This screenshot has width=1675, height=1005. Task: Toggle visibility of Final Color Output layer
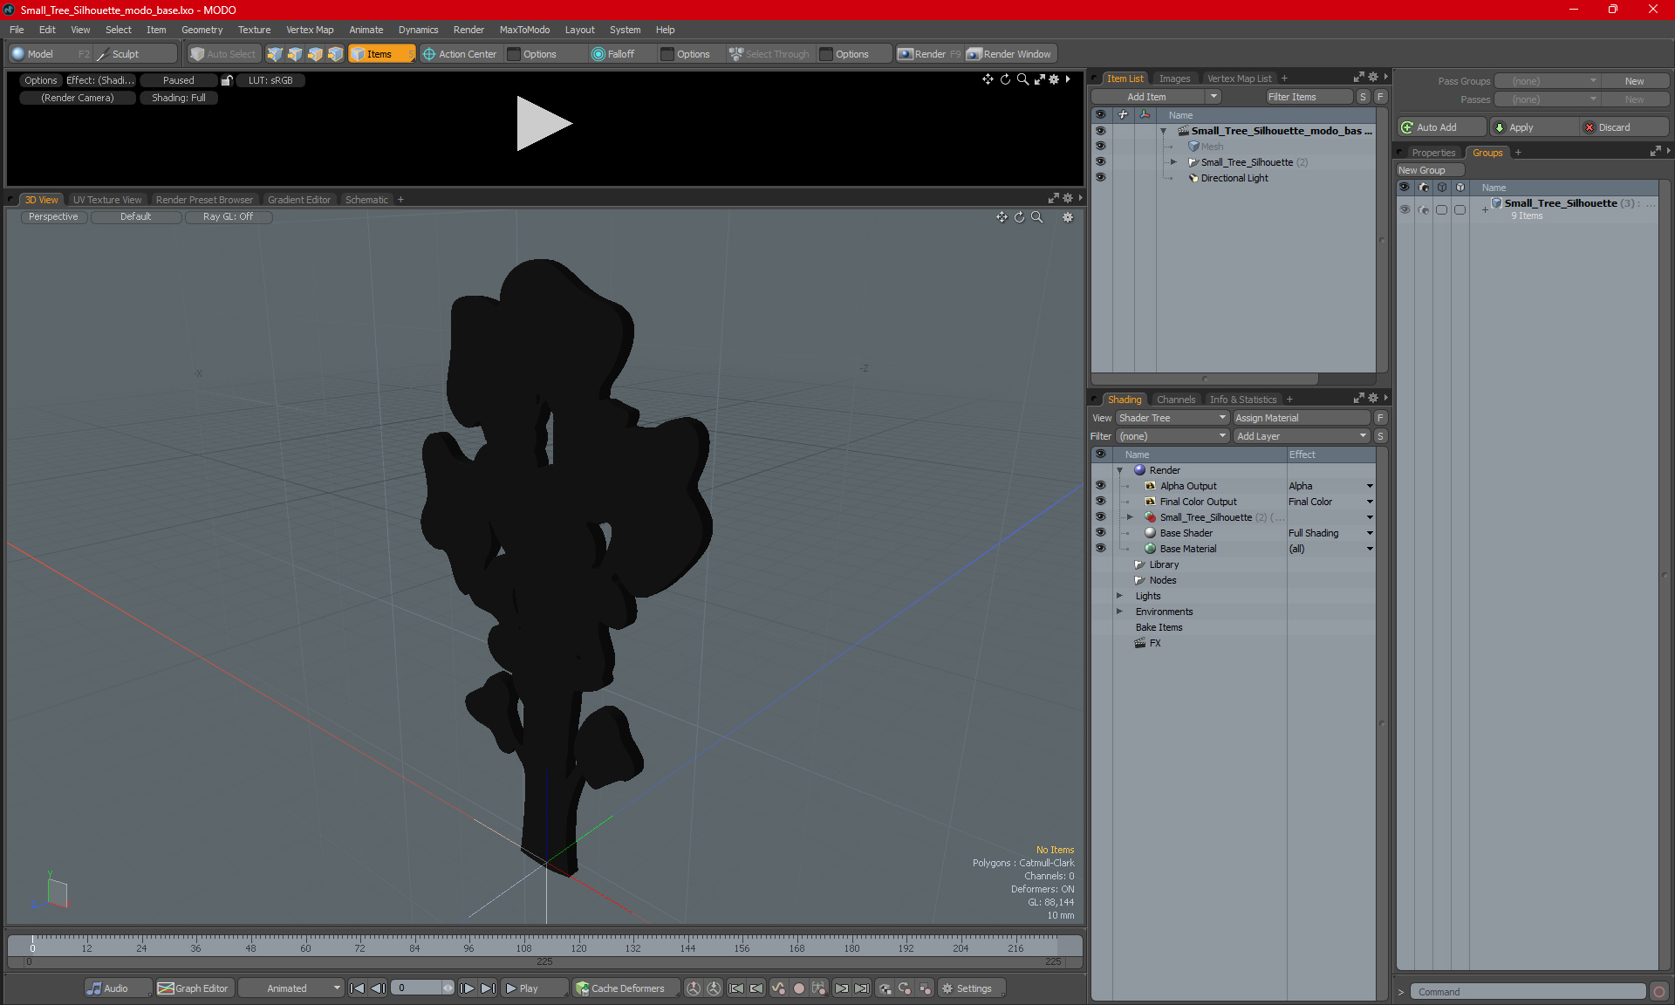[x=1100, y=502]
